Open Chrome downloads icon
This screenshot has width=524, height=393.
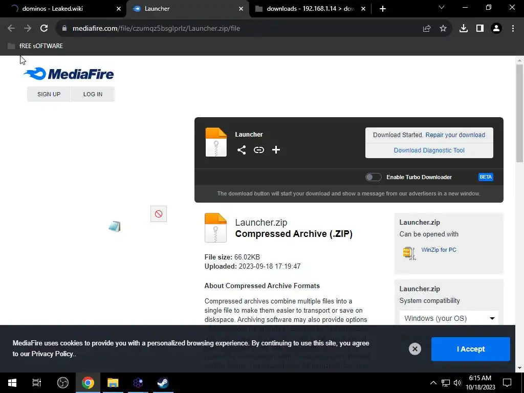pos(464,29)
